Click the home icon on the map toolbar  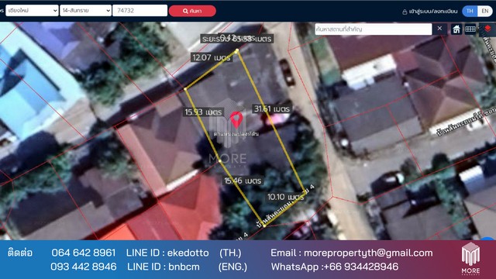[x=456, y=29]
